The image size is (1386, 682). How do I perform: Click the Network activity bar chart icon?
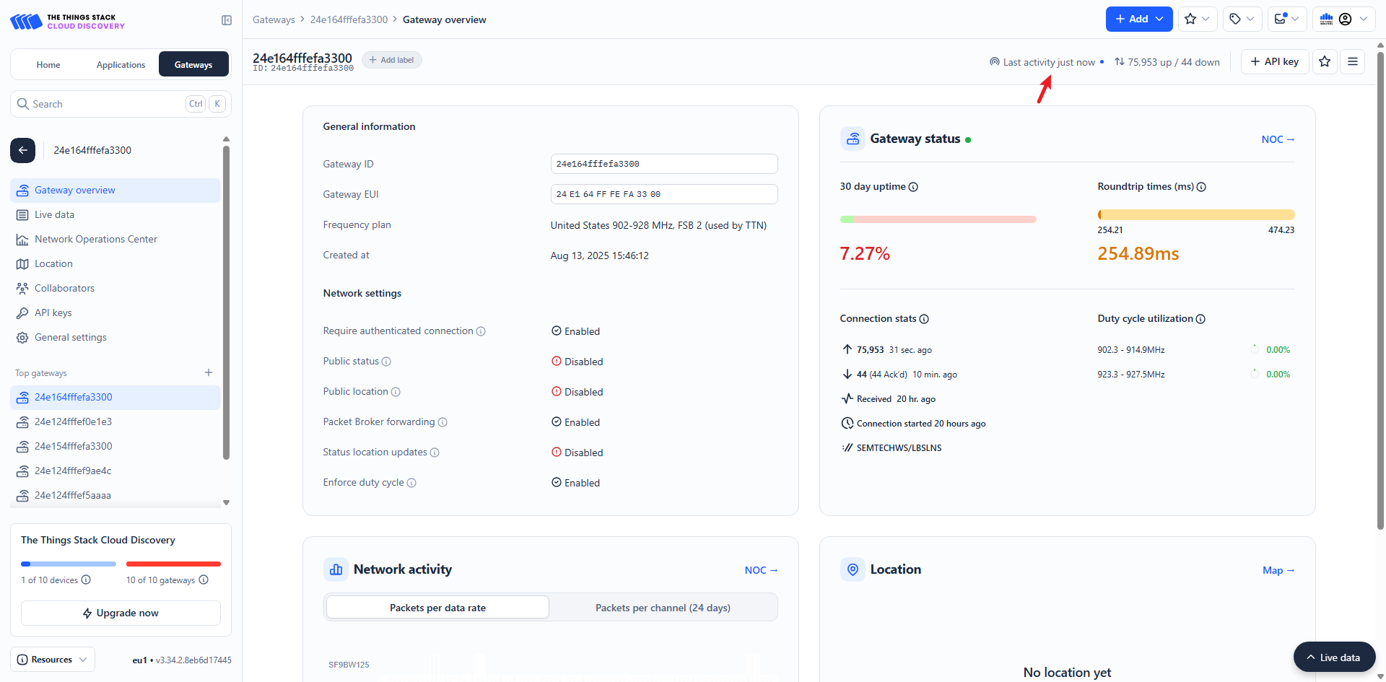point(336,569)
